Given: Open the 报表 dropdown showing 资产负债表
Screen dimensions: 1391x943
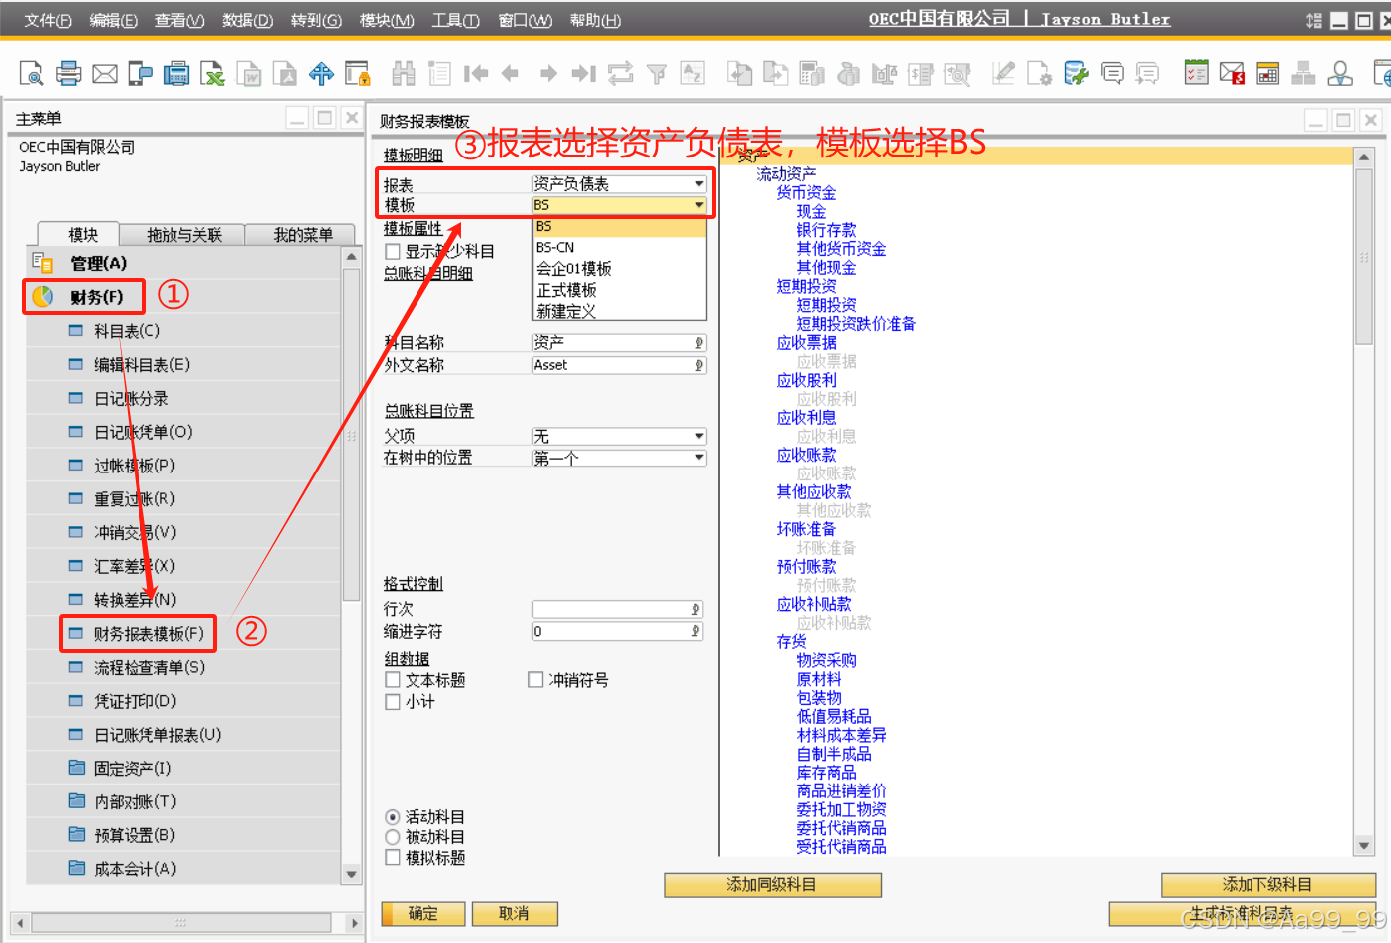Looking at the screenshot, I should click(x=619, y=184).
